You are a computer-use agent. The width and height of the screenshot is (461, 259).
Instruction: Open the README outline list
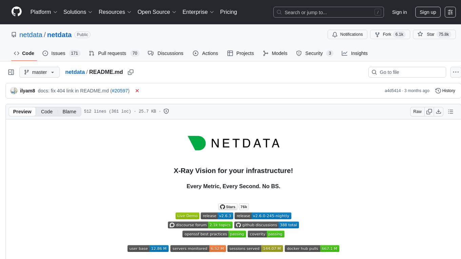[x=450, y=112]
